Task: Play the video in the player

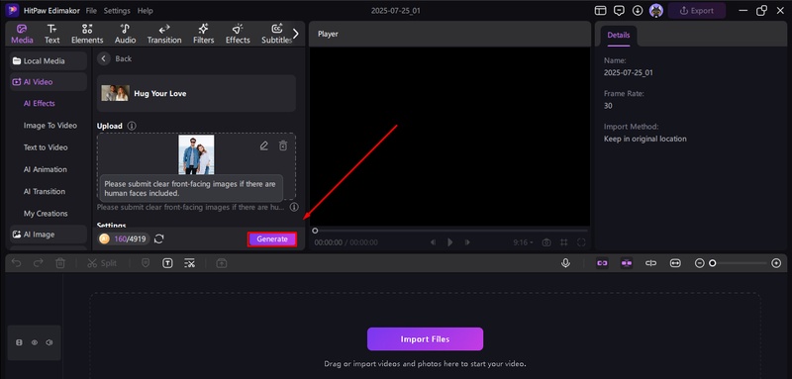Action: click(x=450, y=242)
